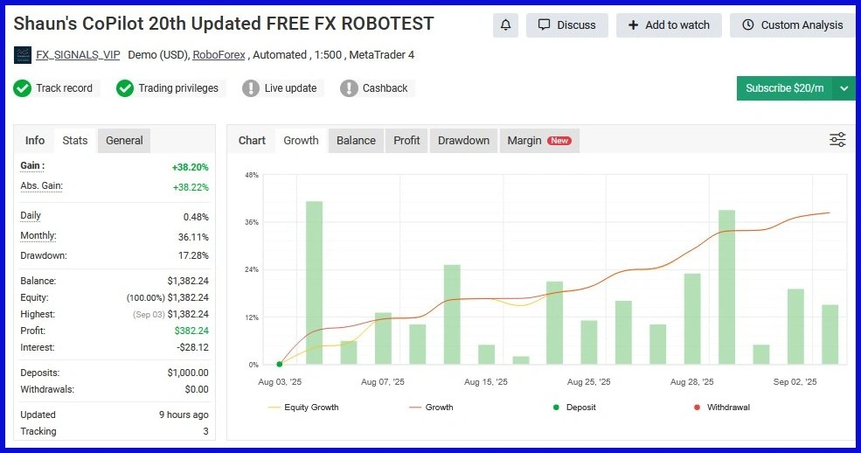
Task: Open the Drawdown chart tab
Action: click(463, 141)
